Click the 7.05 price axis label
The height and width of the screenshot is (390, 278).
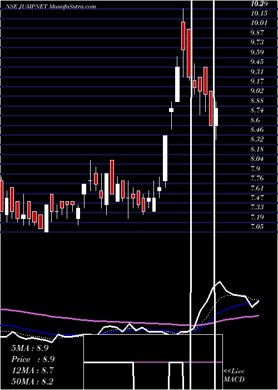tap(257, 227)
